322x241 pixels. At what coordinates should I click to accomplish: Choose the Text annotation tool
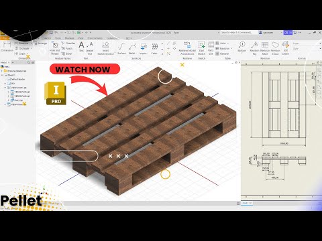[x=81, y=48]
